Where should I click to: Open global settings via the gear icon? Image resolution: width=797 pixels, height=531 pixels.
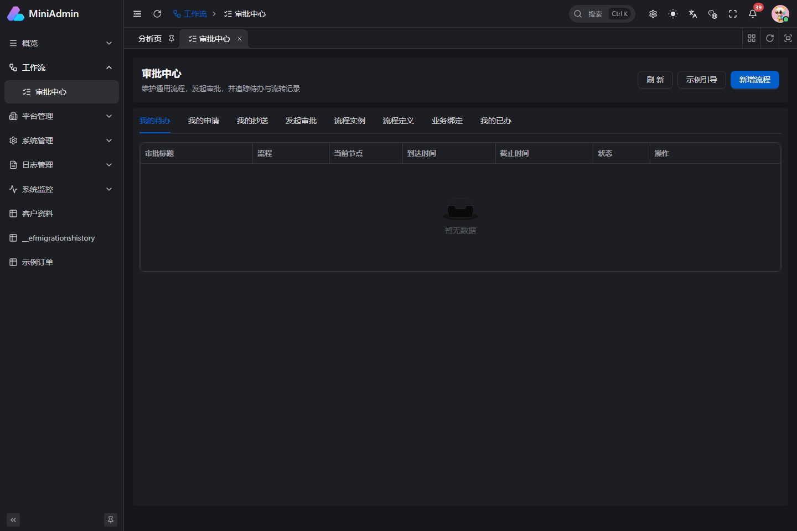pos(653,14)
